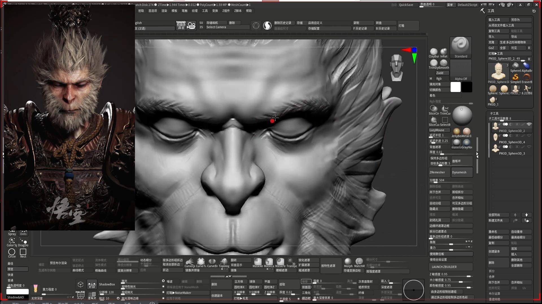
Task: Choose the Standard brush thumbnail
Action: click(x=460, y=46)
